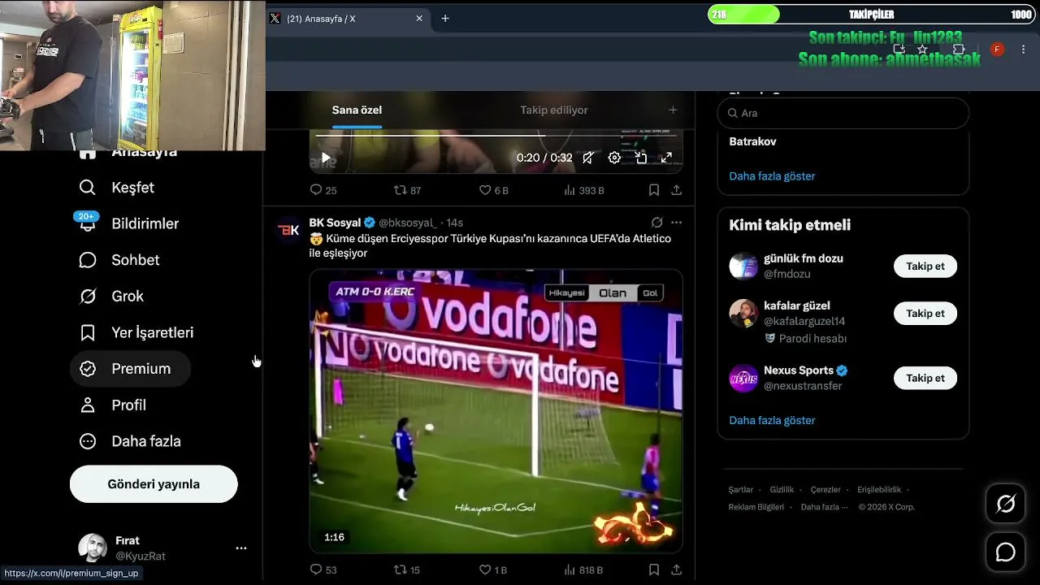The height and width of the screenshot is (585, 1040).
Task: Click the Ara search field
Action: (x=843, y=114)
